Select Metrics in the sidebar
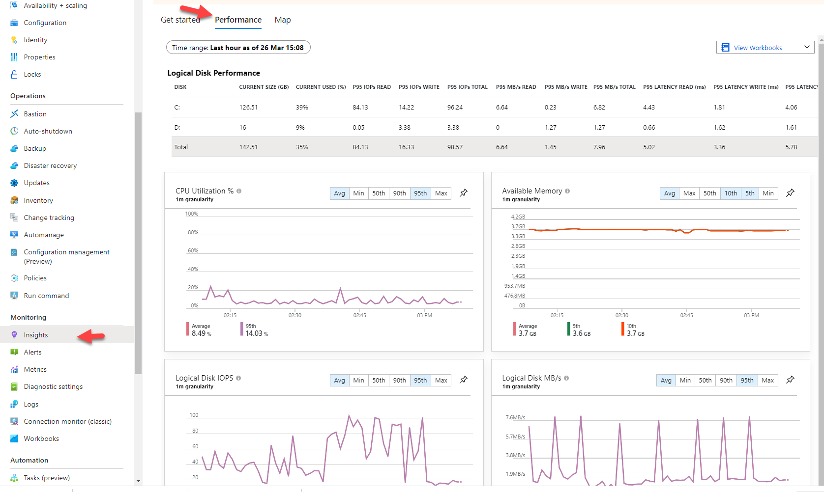 (34, 369)
